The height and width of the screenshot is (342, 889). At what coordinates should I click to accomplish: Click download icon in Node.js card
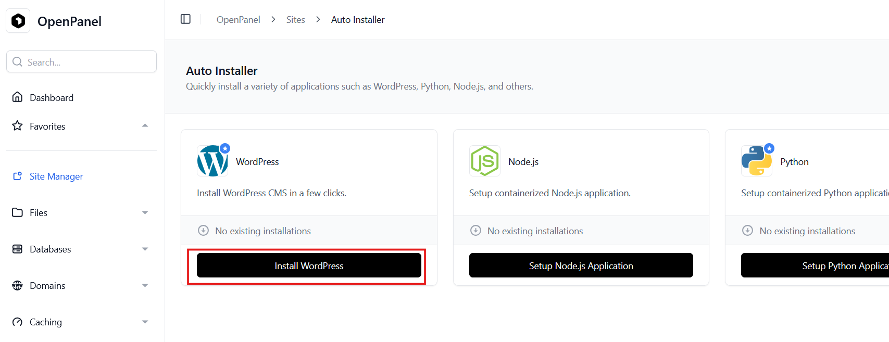(475, 231)
